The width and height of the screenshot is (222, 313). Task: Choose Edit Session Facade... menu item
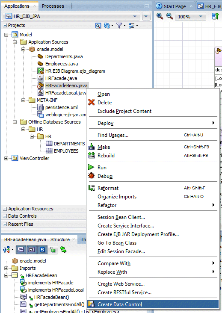(153, 251)
